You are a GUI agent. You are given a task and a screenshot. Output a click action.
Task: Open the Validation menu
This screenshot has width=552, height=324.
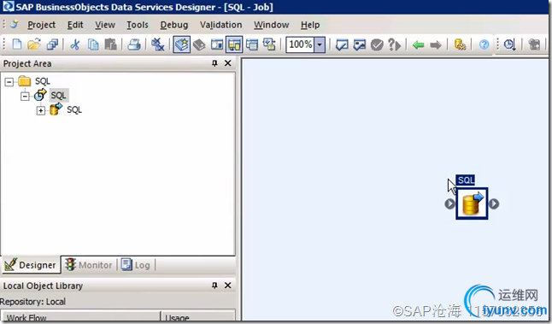(x=220, y=25)
